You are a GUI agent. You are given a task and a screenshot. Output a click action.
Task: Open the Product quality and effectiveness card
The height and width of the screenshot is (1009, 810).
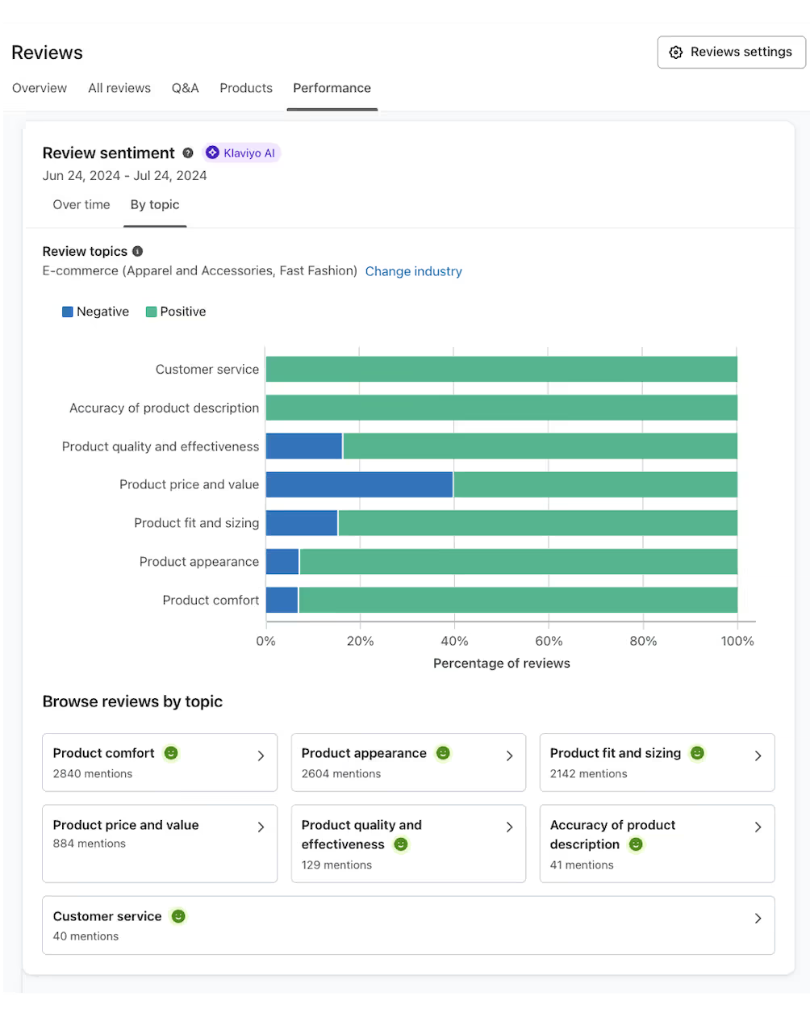407,844
